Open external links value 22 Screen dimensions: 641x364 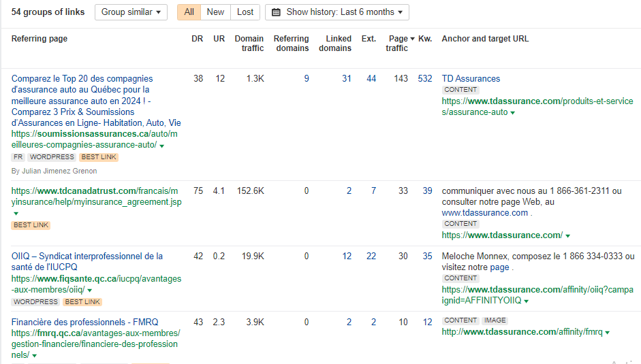pos(371,256)
